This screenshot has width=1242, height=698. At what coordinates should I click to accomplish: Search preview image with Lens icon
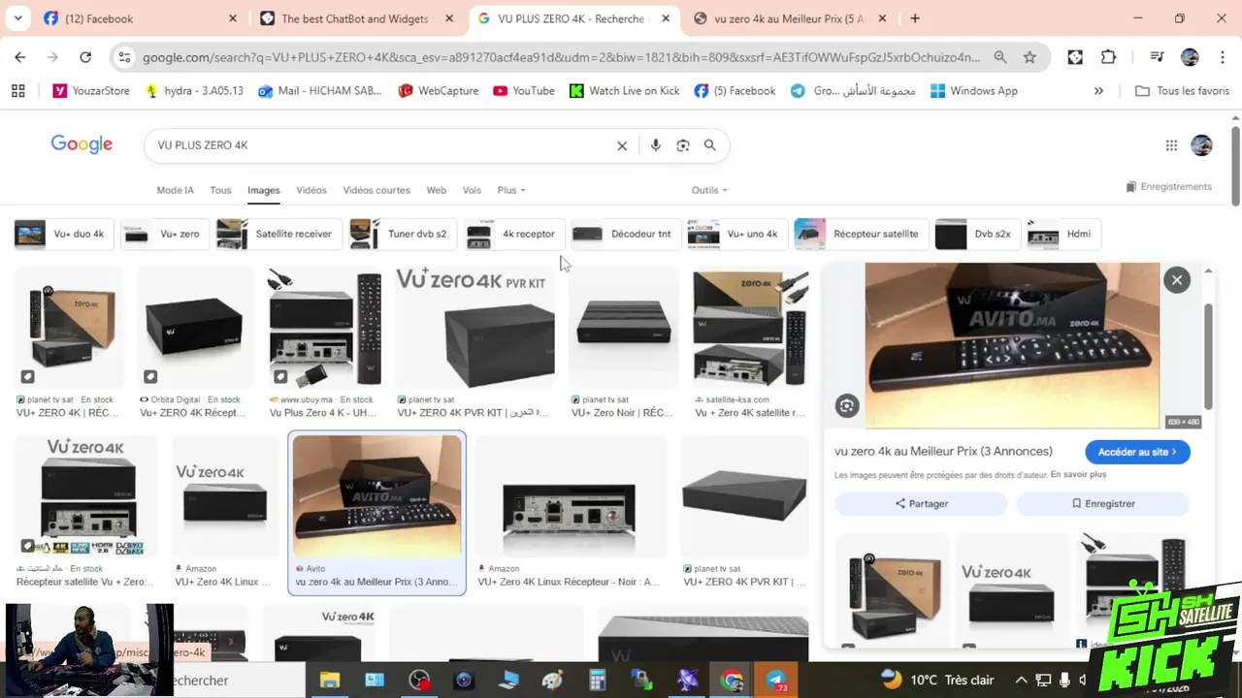pyautogui.click(x=847, y=406)
